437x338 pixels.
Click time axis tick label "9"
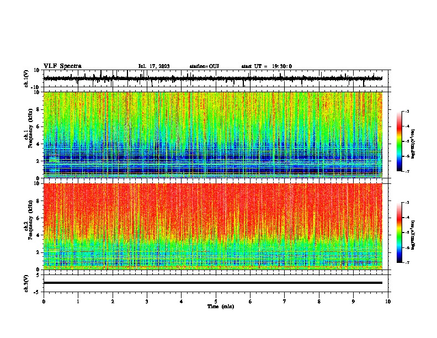[x=353, y=302]
